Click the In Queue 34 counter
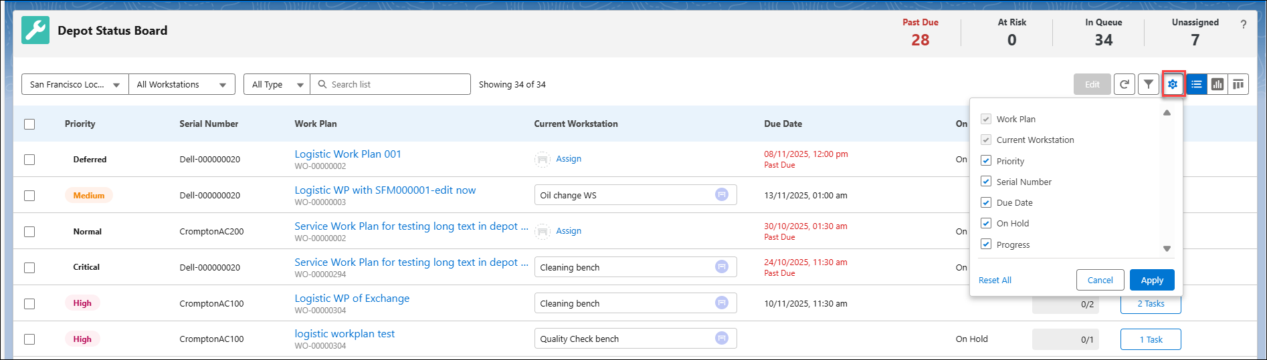Image resolution: width=1267 pixels, height=360 pixels. (x=1104, y=32)
